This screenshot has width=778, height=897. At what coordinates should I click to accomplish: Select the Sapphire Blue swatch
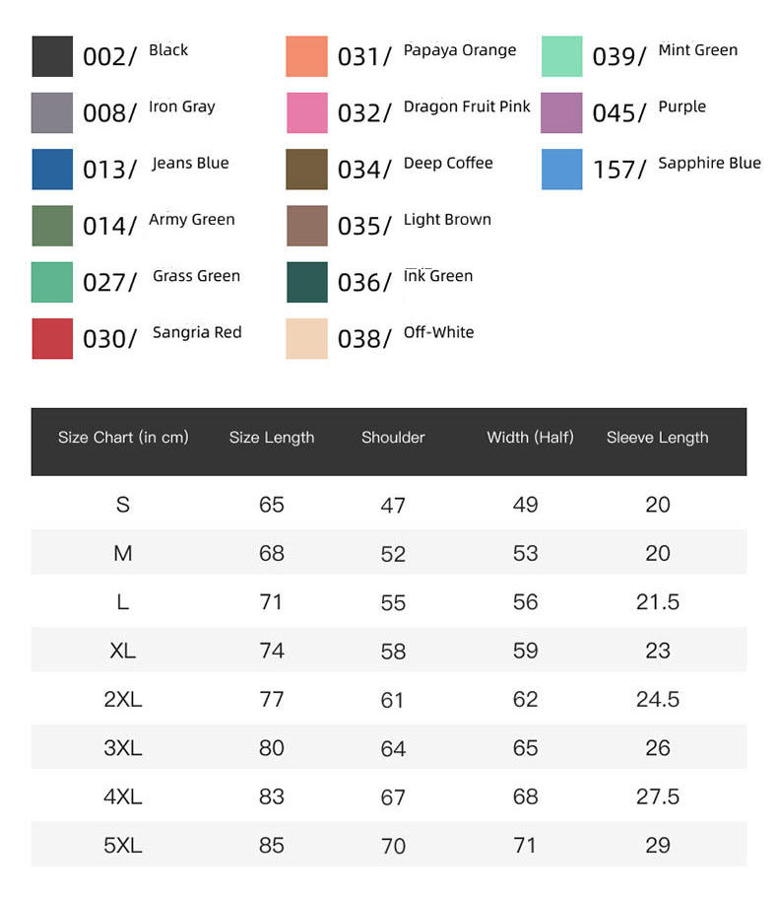pyautogui.click(x=561, y=169)
